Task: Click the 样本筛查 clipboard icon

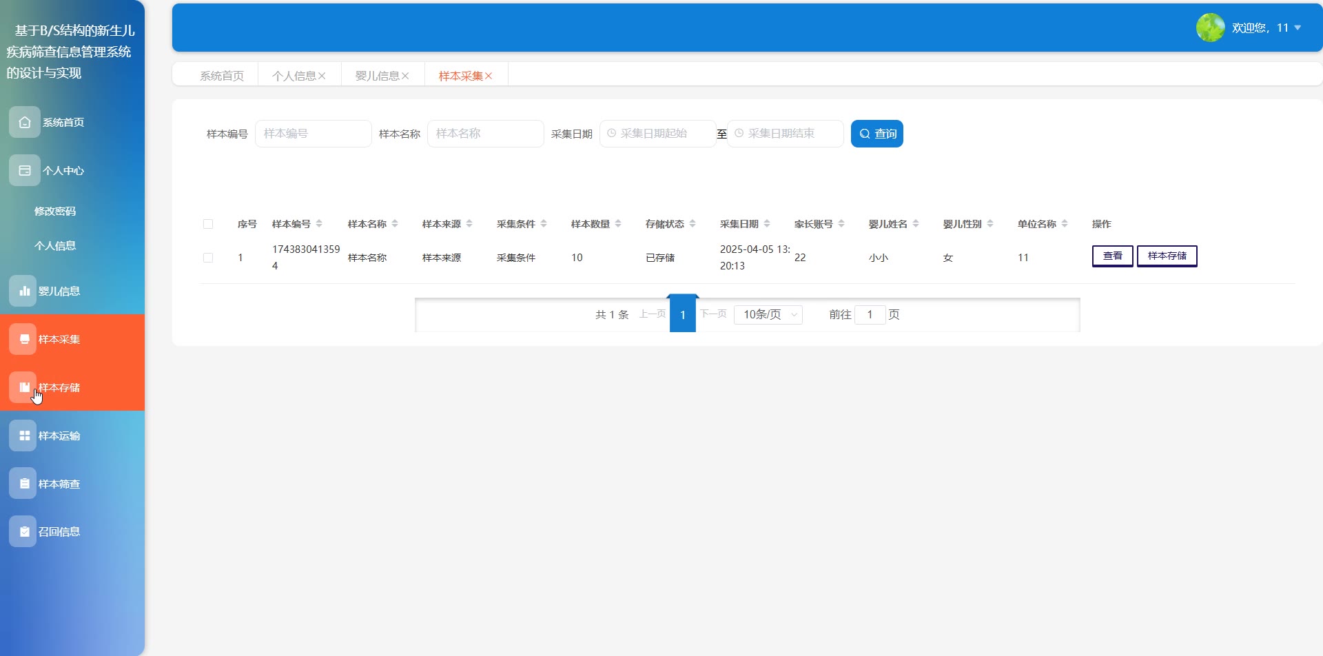Action: click(x=23, y=484)
